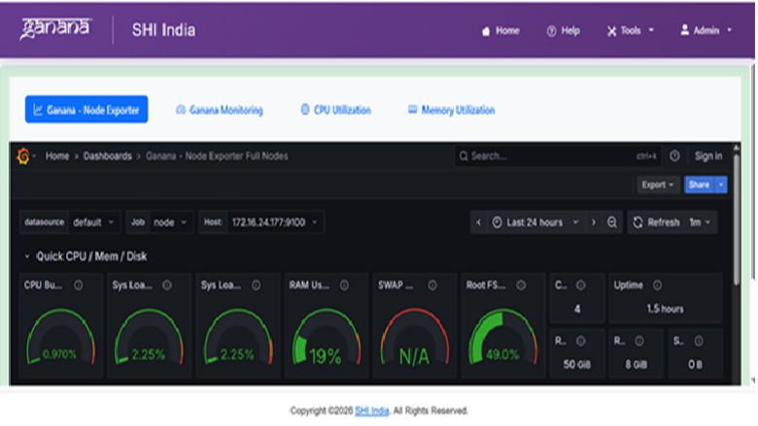Show info for 8 GiB panel

[639, 341]
